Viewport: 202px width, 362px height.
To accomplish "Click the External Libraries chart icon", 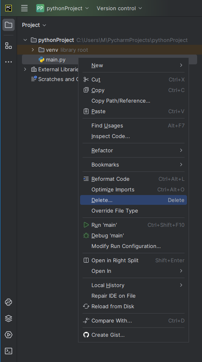I will coord(34,69).
